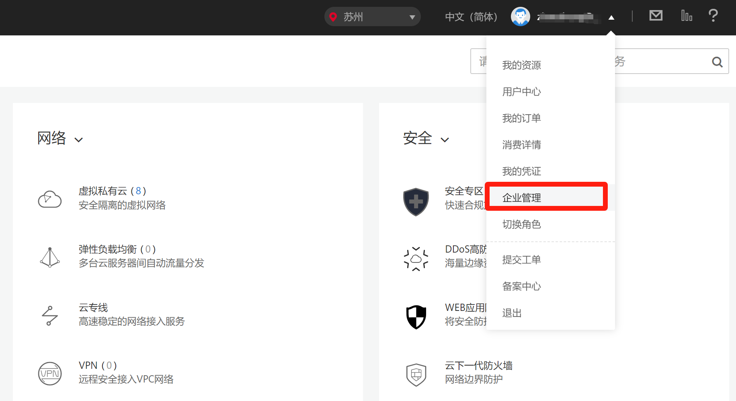Click the search magnifier icon
This screenshot has height=401, width=736.
717,62
